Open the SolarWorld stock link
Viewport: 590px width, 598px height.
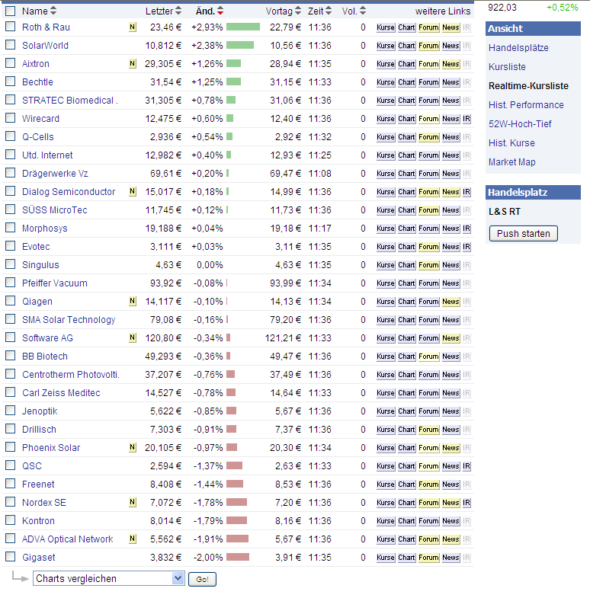(45, 46)
